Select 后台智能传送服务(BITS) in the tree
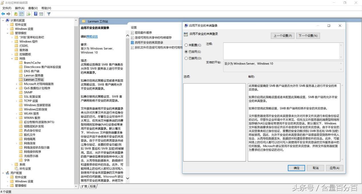362x194 pixels. 39,122
